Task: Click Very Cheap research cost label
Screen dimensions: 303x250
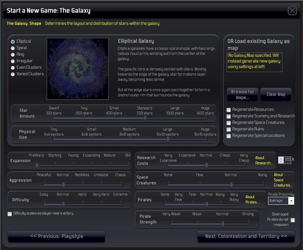Action: [x=244, y=158]
